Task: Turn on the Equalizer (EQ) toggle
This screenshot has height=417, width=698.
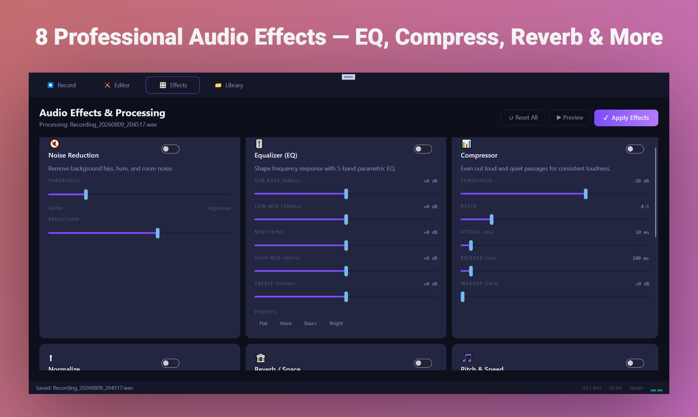Action: coord(423,149)
